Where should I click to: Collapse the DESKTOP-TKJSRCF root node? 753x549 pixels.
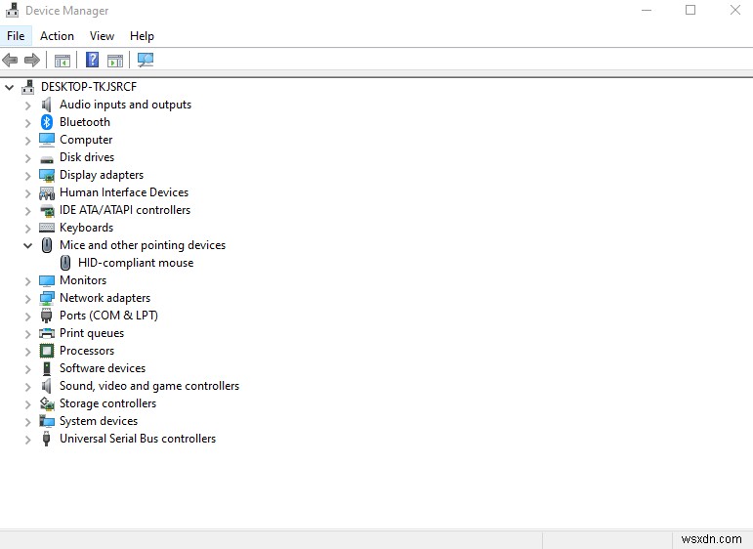9,87
